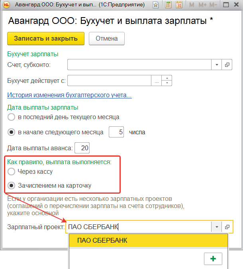Click the Бухучет действует с date field
Screen dimensions: 243x269
[x=109, y=81]
